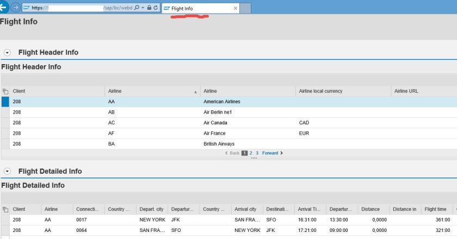Jump to page 3 of header table
This screenshot has height=239, width=457.
click(x=257, y=153)
